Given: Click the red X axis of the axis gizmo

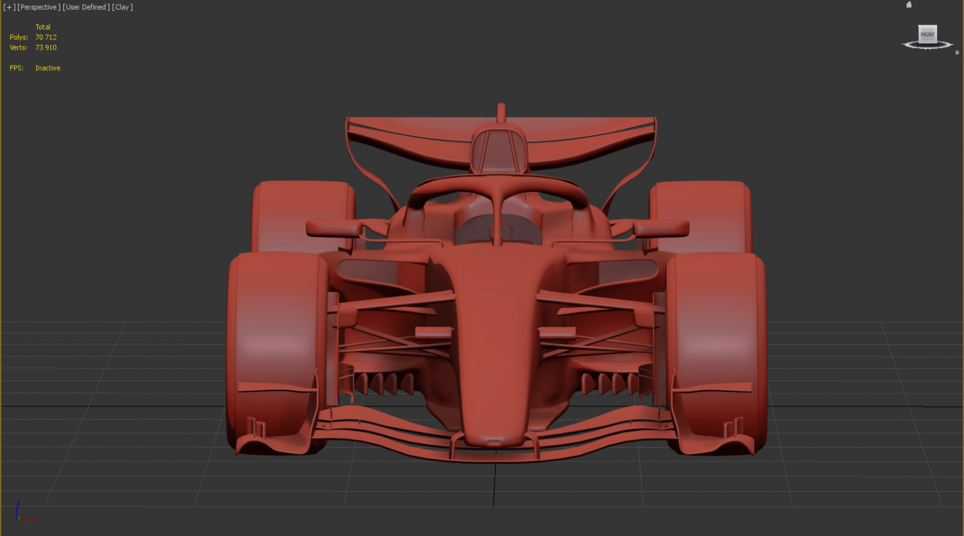Looking at the screenshot, I should click(29, 519).
